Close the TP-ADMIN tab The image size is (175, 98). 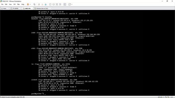click(x=21, y=8)
